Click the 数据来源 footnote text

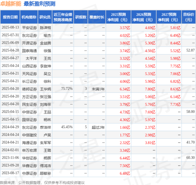pyautogui.click(x=42, y=183)
